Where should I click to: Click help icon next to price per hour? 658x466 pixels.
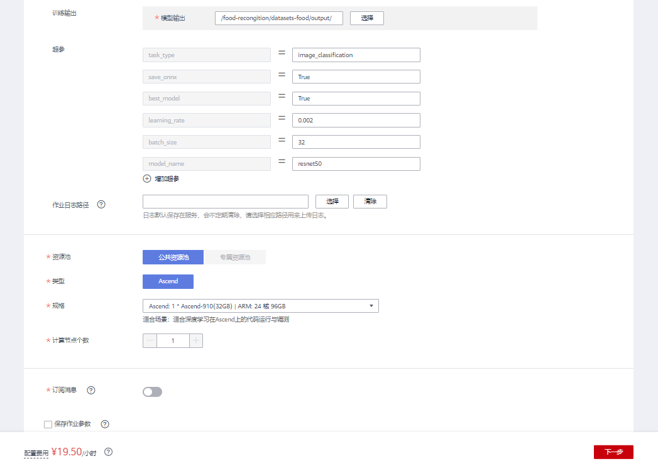tap(108, 452)
